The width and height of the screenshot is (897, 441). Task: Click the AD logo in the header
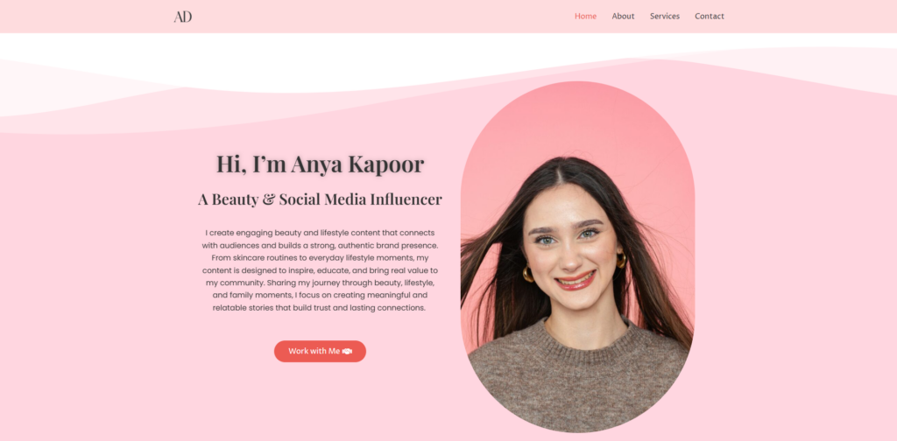pos(182,16)
